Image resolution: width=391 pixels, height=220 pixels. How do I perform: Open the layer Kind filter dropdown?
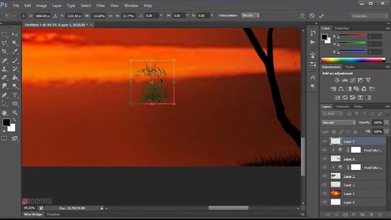pos(332,114)
